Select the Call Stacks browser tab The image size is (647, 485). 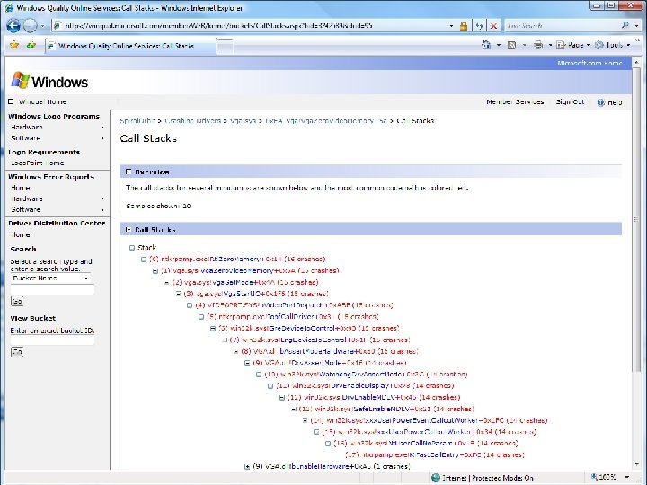[130, 46]
